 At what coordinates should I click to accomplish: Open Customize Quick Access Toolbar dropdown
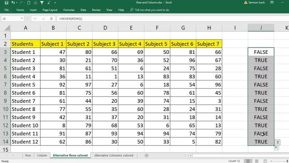pos(55,3)
